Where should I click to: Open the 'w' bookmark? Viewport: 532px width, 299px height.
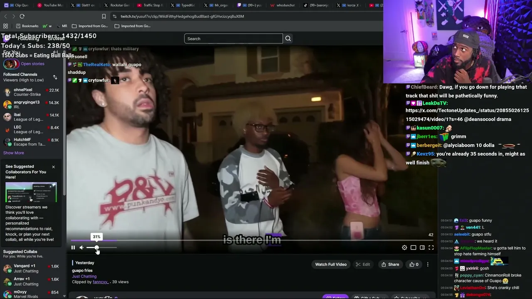47,26
